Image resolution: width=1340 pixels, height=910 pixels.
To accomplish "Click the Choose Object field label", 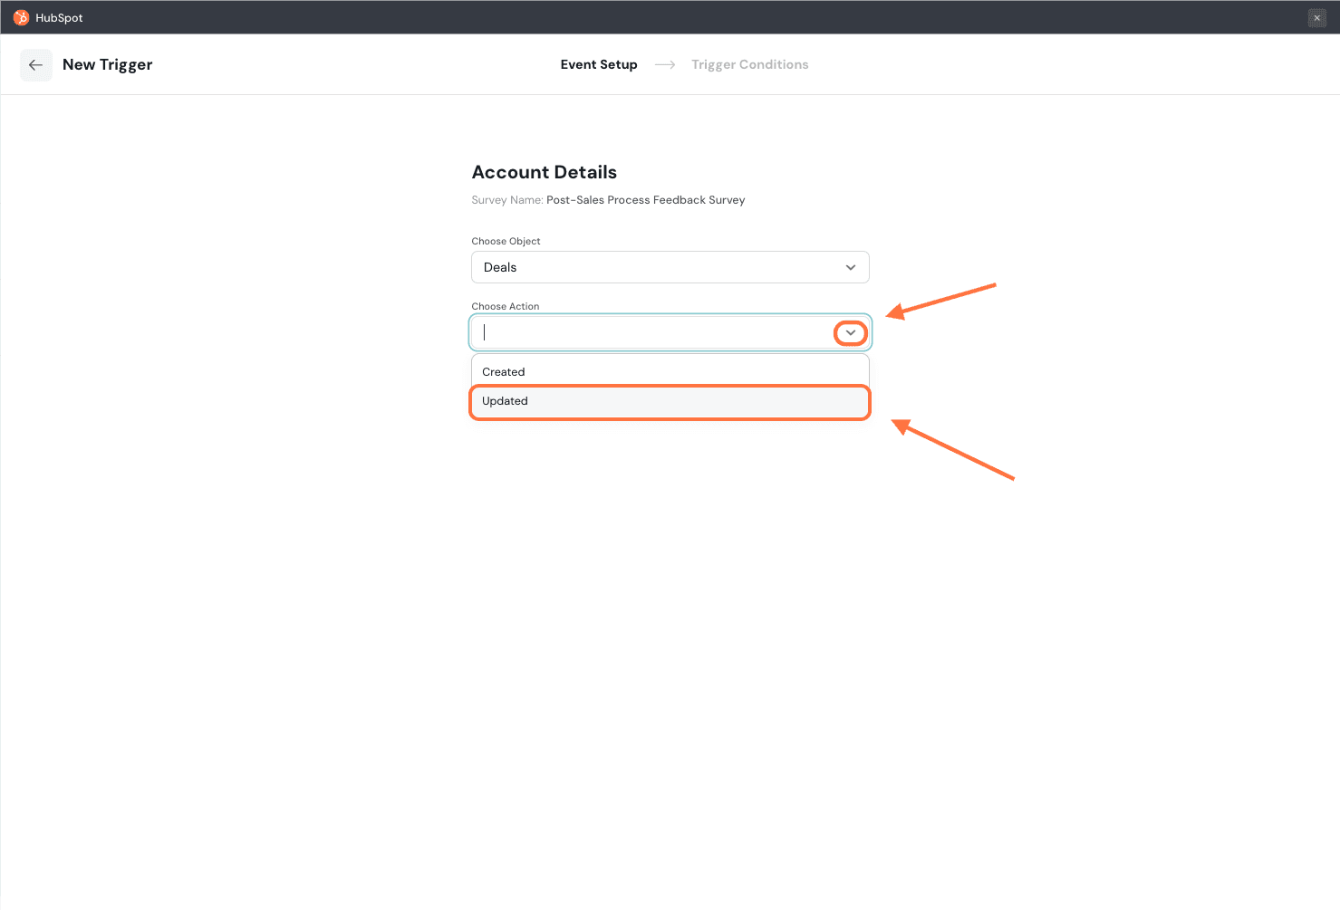I will click(x=506, y=241).
